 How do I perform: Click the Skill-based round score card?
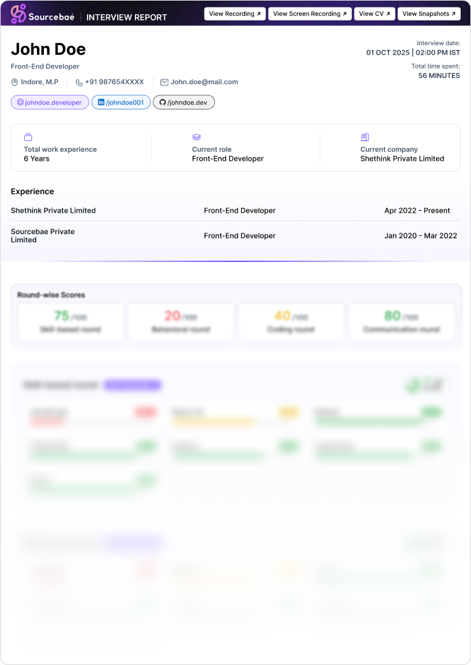click(x=71, y=322)
